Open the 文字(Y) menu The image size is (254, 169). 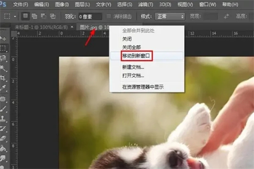[103, 4]
